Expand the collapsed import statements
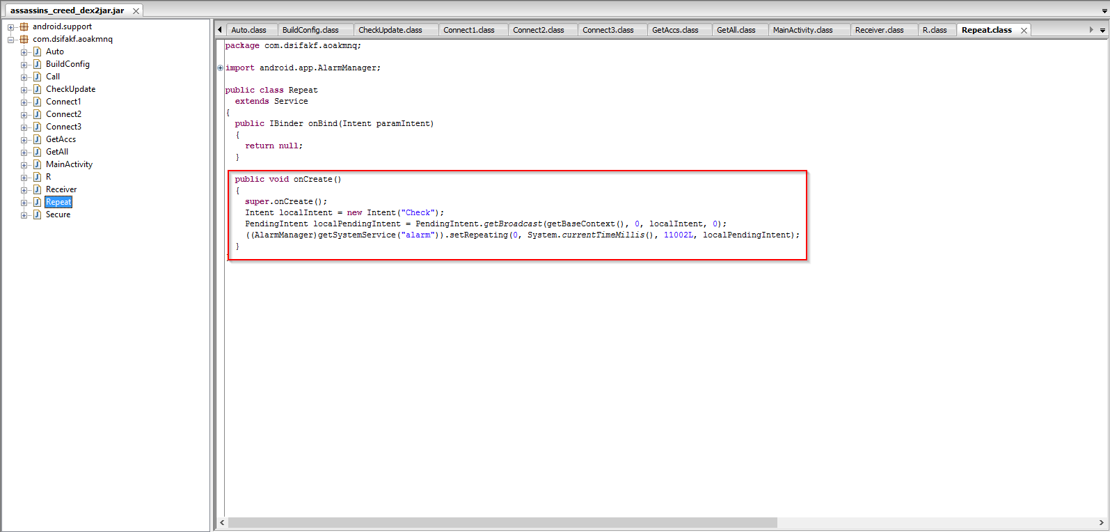 tap(221, 68)
